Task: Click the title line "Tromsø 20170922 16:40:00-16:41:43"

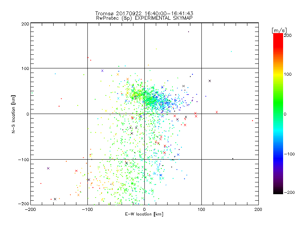Action: tap(144, 13)
